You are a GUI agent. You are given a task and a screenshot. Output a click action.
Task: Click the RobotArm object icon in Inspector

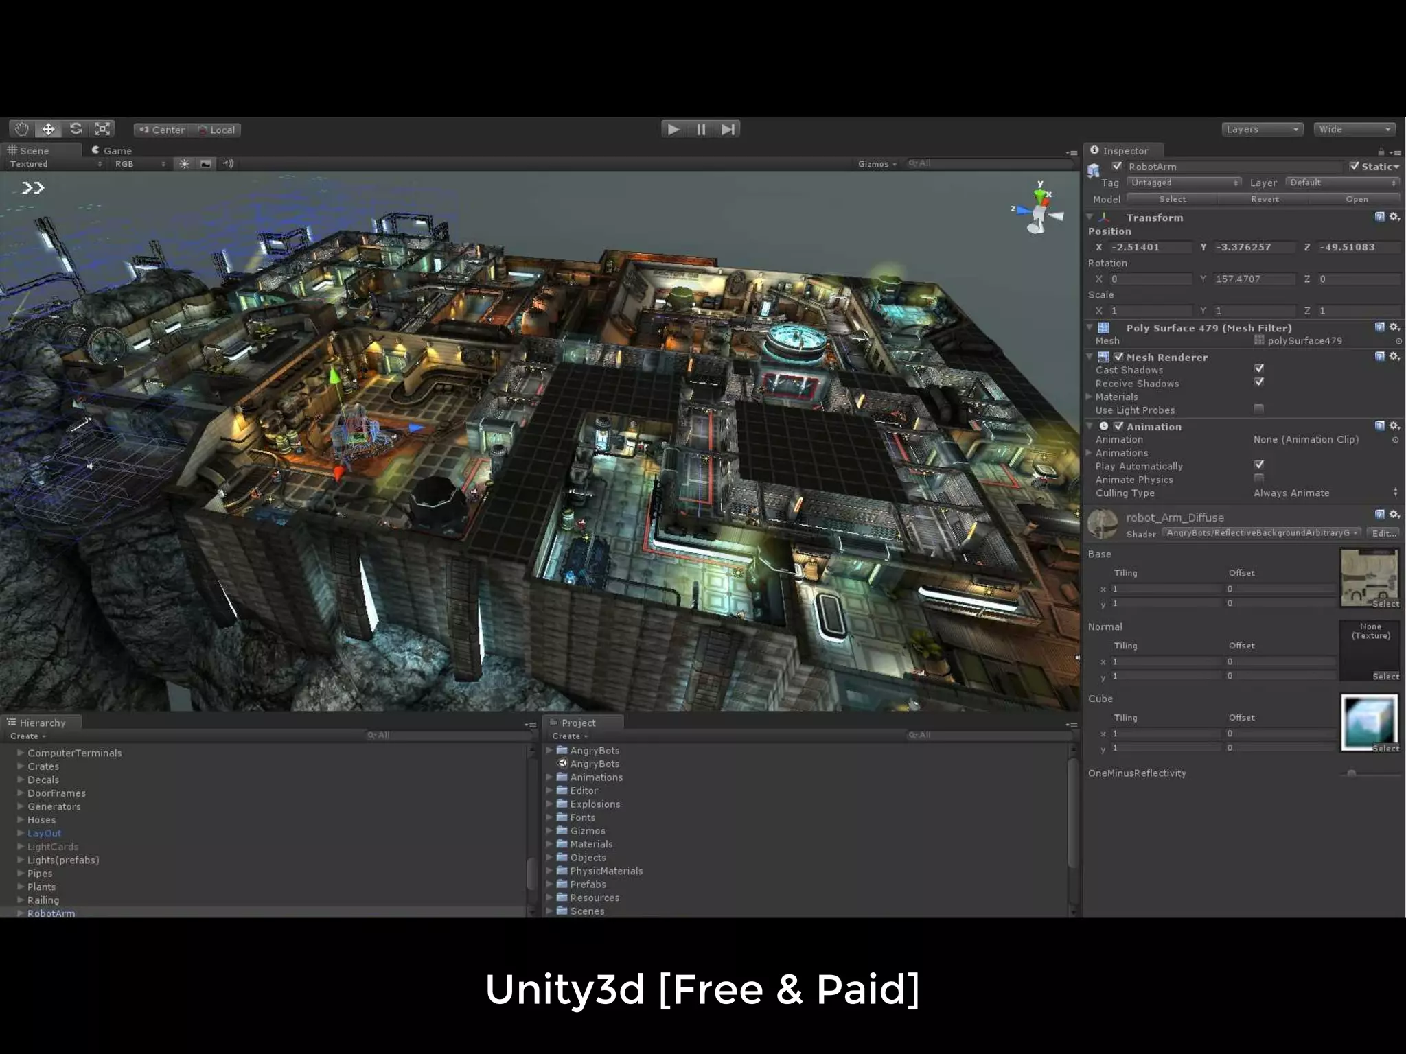(x=1094, y=171)
